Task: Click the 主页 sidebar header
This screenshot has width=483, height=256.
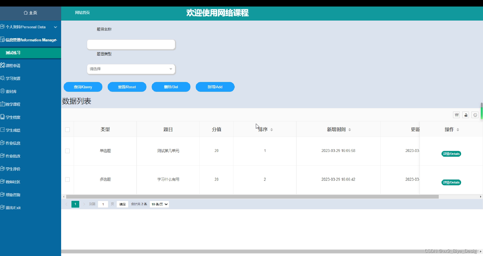Action: pos(30,13)
